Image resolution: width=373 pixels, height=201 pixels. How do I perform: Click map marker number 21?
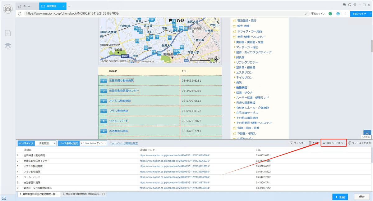pyautogui.click(x=137, y=41)
